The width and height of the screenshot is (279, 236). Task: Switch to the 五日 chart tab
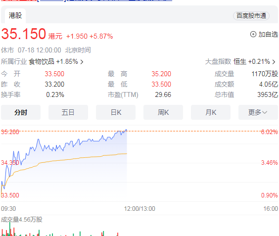(68, 112)
